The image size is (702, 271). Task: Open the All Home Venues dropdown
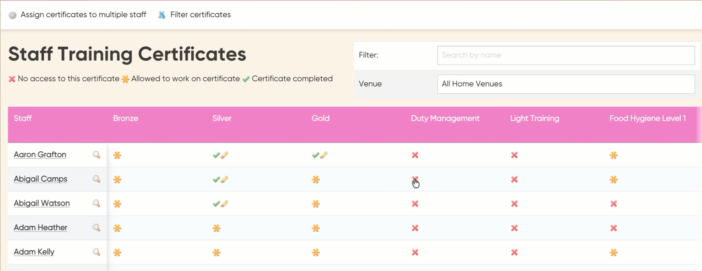pyautogui.click(x=566, y=84)
